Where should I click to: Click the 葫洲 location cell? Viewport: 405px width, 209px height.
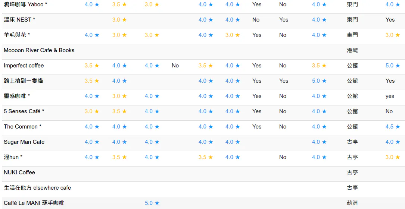click(x=352, y=203)
